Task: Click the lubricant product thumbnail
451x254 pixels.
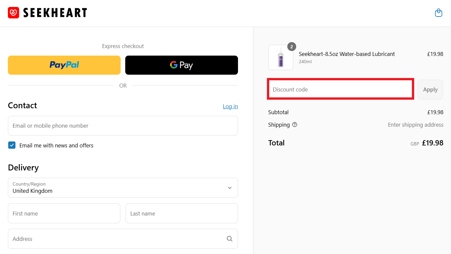Action: (x=281, y=57)
